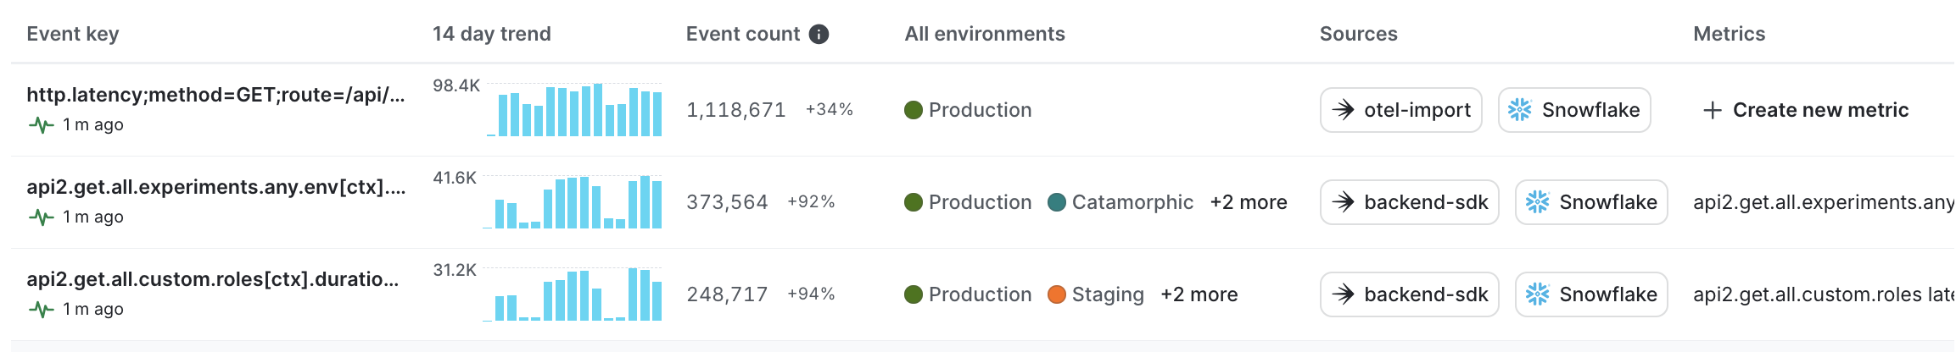This screenshot has height=352, width=1956.
Task: Click the activity pulse icon under http.latency event
Action: [41, 125]
